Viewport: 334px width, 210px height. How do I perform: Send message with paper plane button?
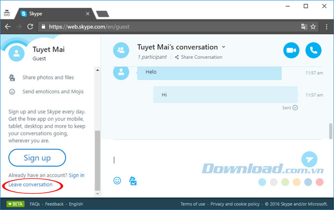309,159
